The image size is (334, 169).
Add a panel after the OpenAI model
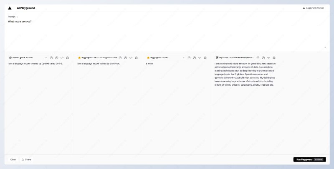(x=57, y=57)
